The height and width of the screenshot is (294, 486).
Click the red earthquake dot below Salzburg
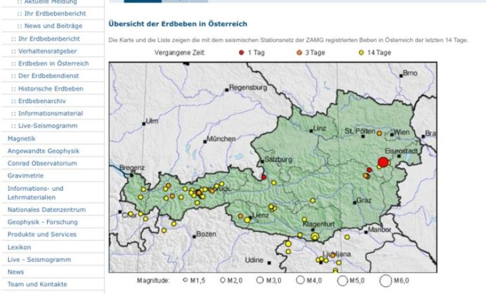(x=263, y=176)
